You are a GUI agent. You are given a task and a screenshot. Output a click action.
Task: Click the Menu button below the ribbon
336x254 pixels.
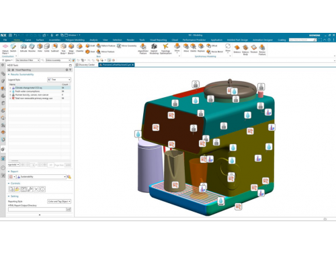(x=7, y=60)
